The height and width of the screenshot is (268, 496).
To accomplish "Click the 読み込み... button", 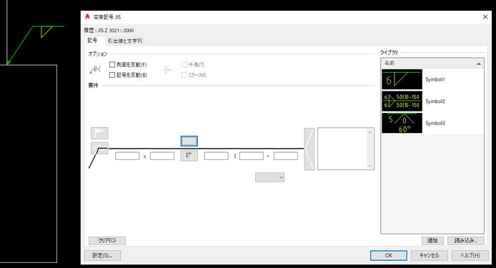I will pos(466,240).
